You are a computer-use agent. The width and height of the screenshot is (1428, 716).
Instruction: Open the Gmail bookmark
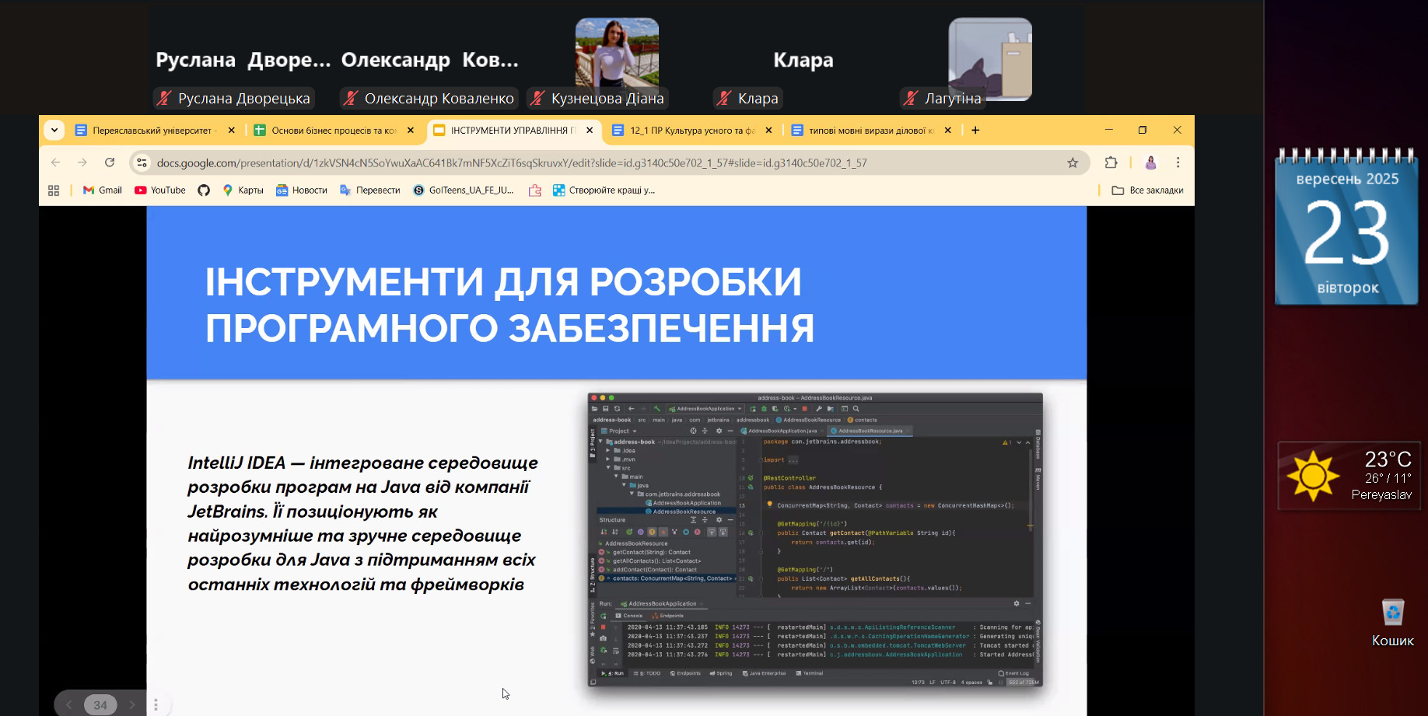pyautogui.click(x=103, y=190)
